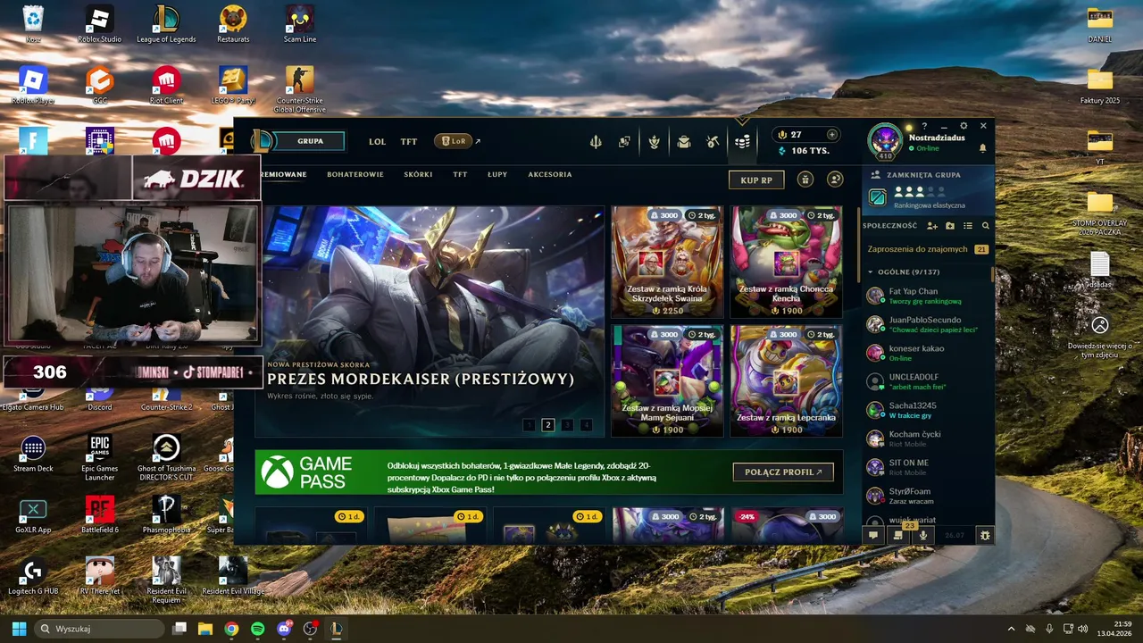Show featured banner slide 4
1143x643 pixels.
tap(586, 425)
